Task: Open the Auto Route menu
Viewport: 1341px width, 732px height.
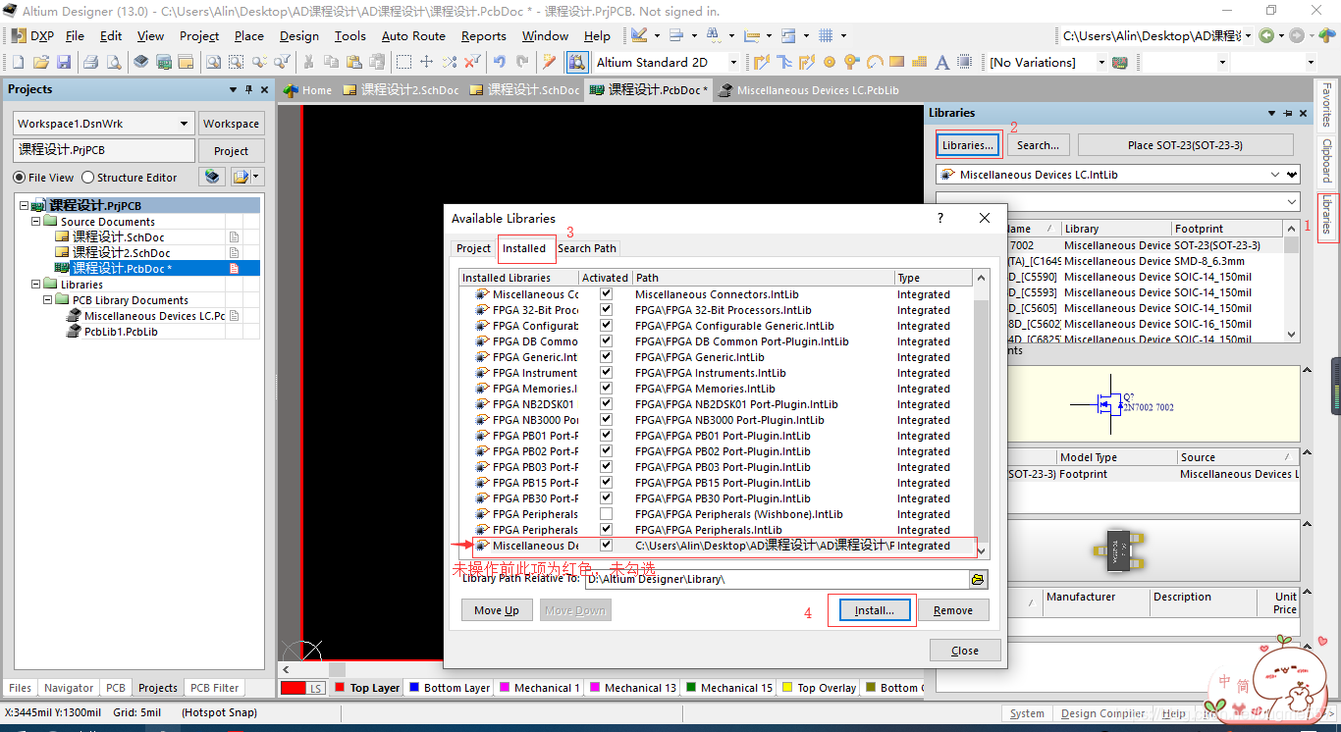Action: [x=413, y=35]
